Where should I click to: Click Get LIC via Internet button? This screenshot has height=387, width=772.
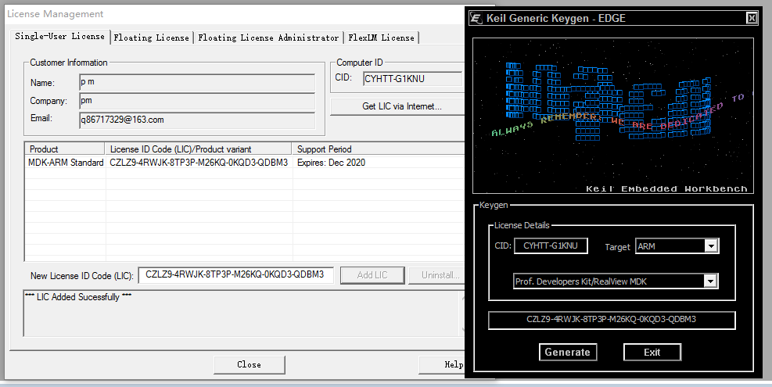point(398,106)
